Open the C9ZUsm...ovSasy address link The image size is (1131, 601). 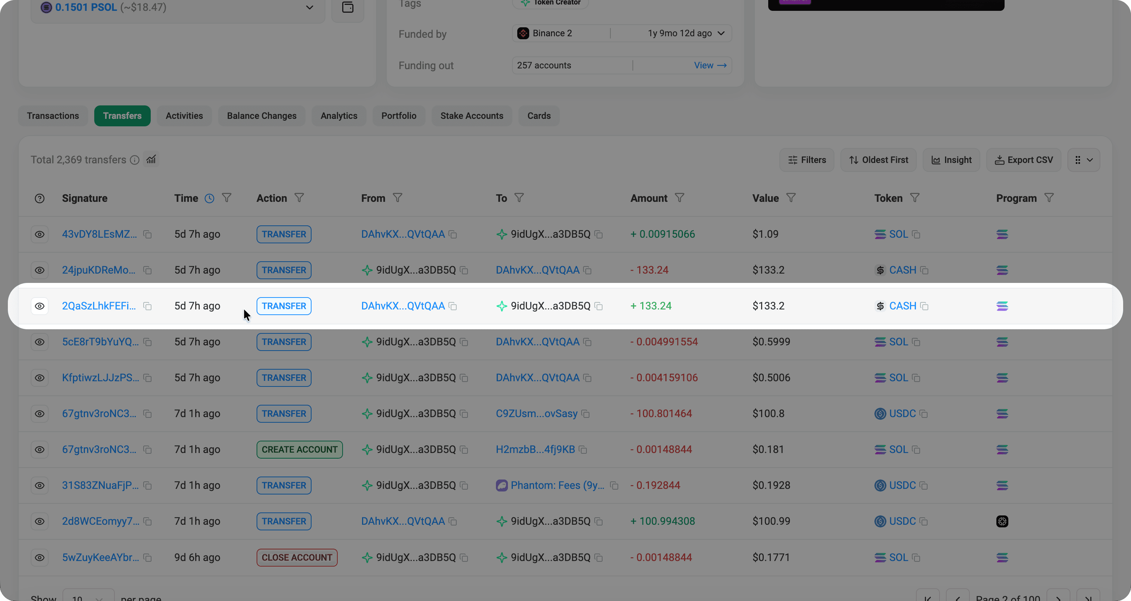537,414
